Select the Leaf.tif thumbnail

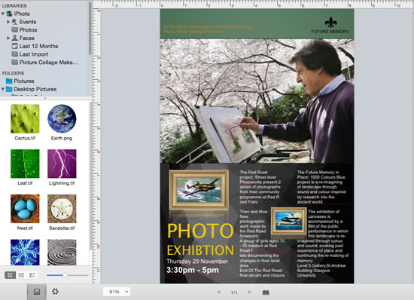(25, 164)
